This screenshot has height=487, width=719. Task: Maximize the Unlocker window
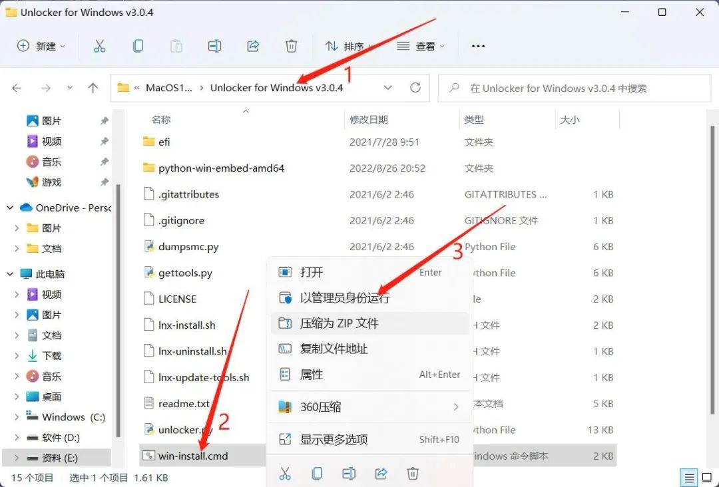point(662,13)
